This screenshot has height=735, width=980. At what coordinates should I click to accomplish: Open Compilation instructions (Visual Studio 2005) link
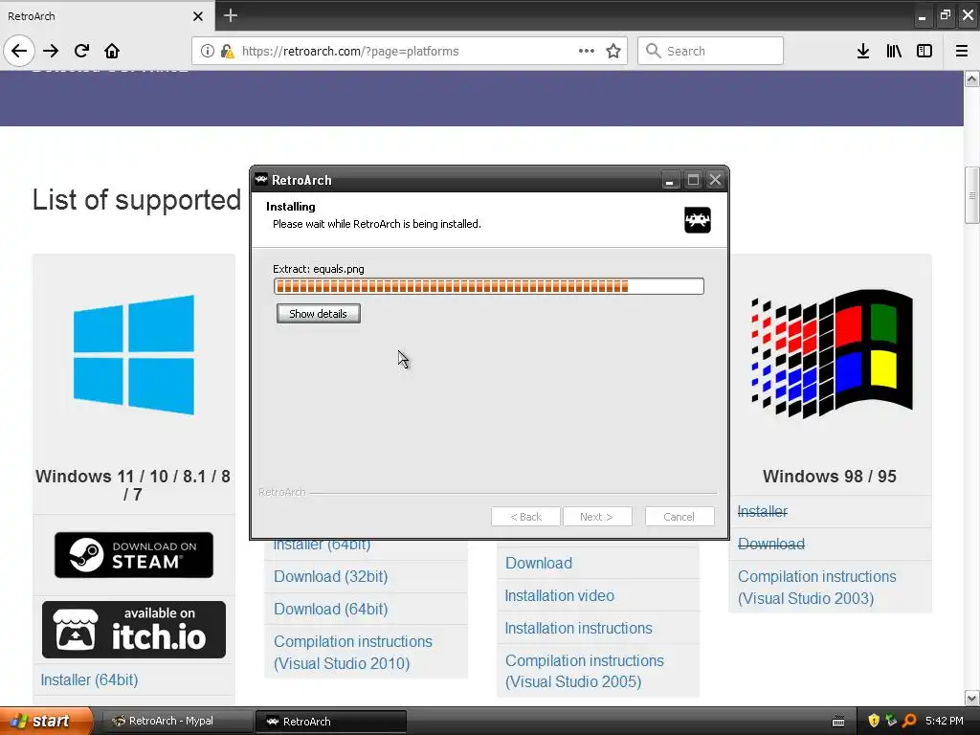[585, 671]
